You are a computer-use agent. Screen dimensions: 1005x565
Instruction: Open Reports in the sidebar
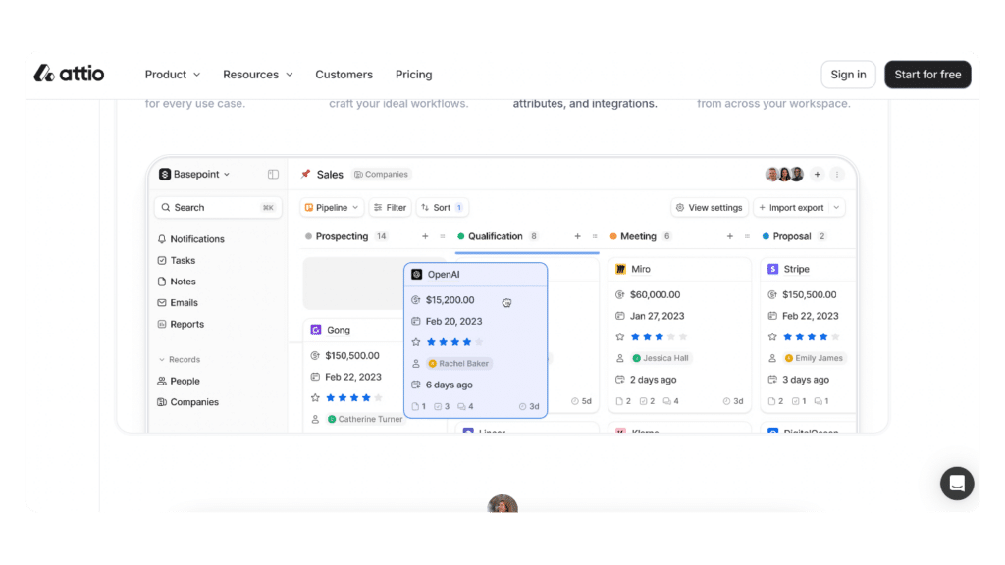click(x=181, y=324)
